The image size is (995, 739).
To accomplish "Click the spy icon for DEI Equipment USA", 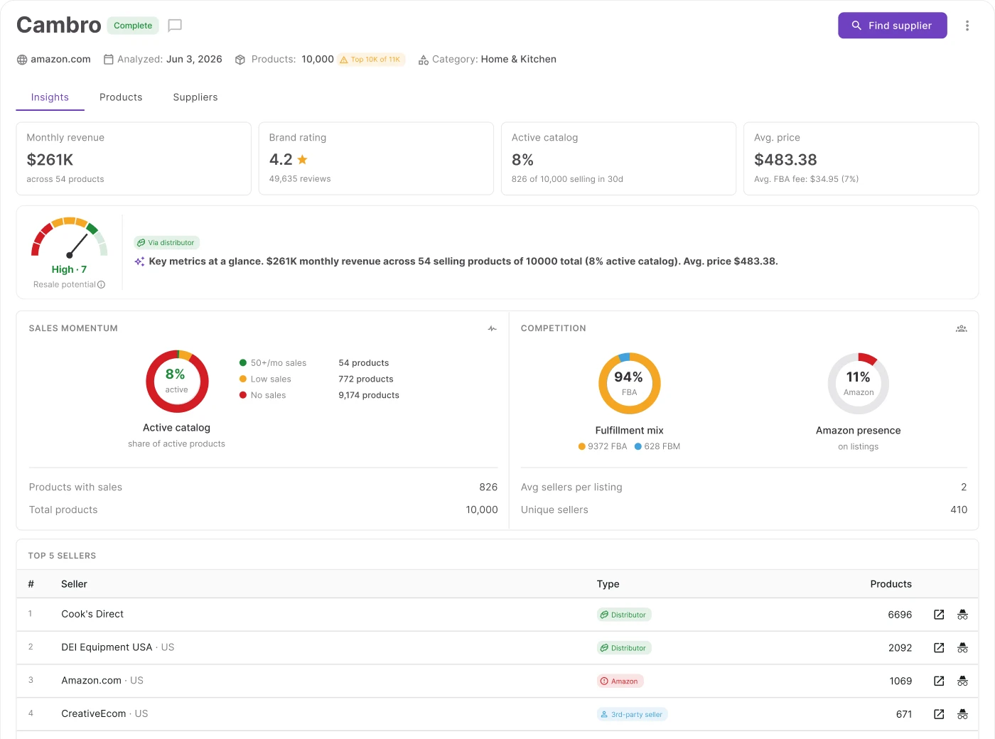I will (x=962, y=648).
